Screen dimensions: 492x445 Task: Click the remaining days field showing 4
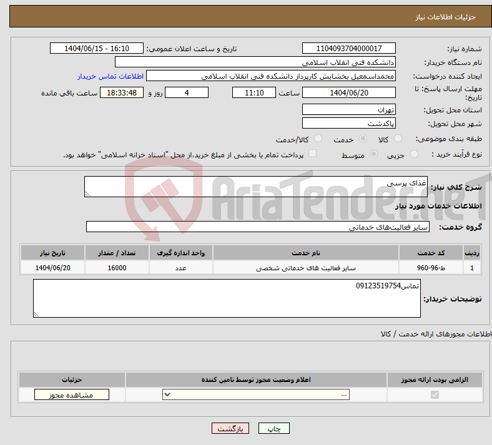point(187,92)
